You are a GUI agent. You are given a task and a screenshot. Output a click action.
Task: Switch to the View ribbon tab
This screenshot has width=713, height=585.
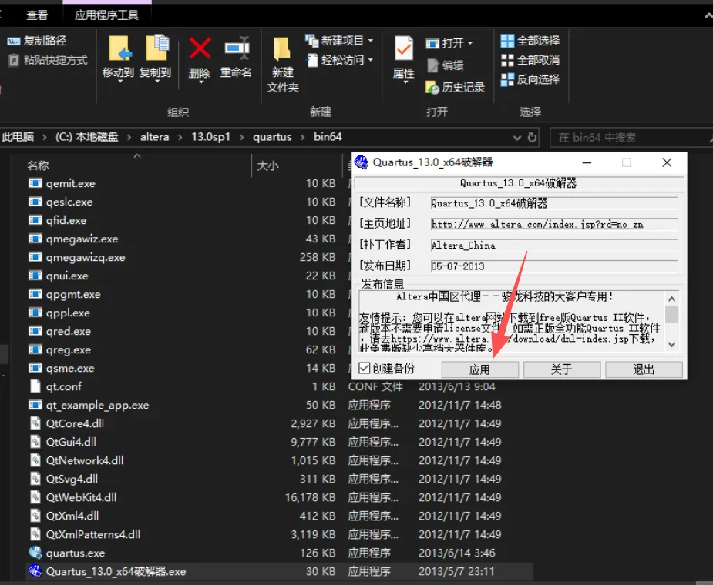(37, 15)
